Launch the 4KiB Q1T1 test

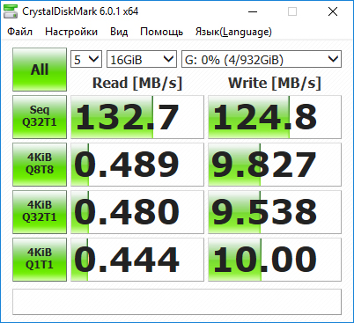(x=40, y=260)
